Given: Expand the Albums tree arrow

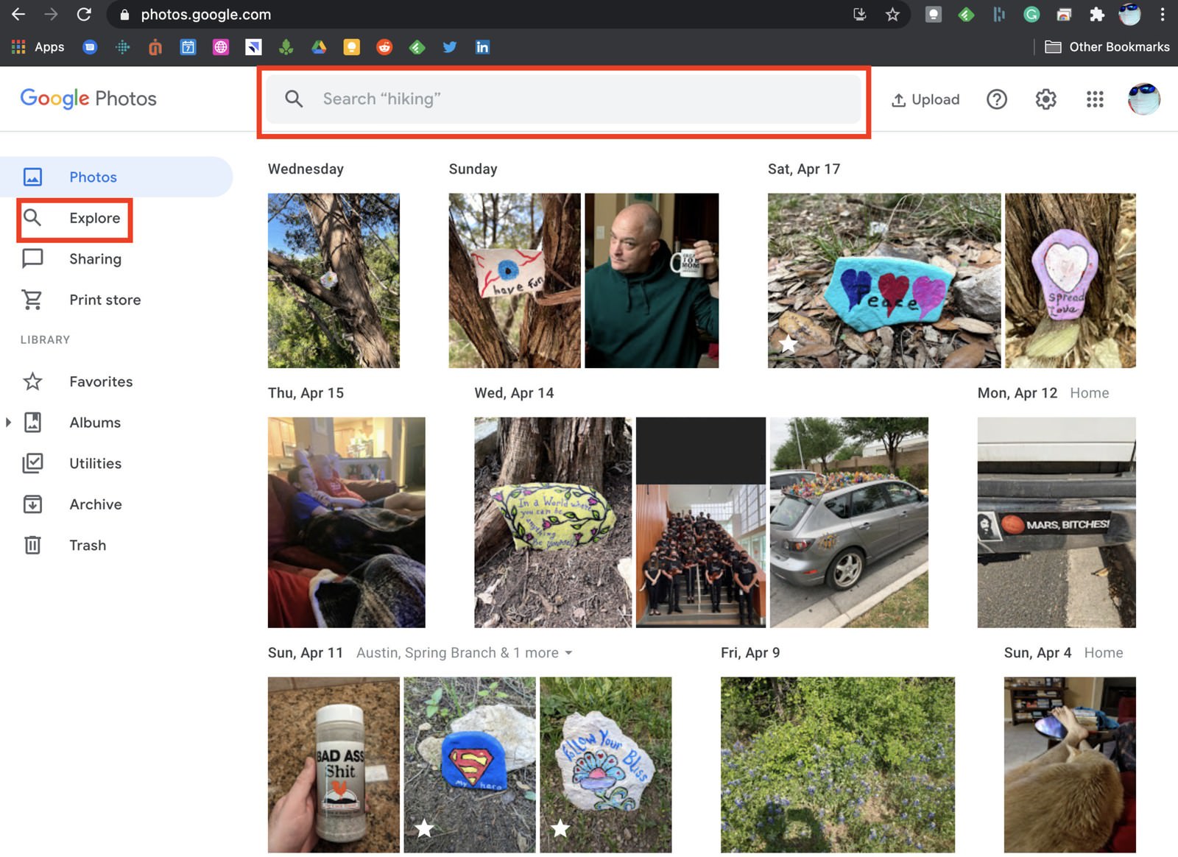Looking at the screenshot, I should [8, 423].
